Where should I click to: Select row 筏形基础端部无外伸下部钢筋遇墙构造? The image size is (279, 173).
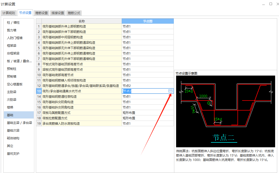point(82,59)
